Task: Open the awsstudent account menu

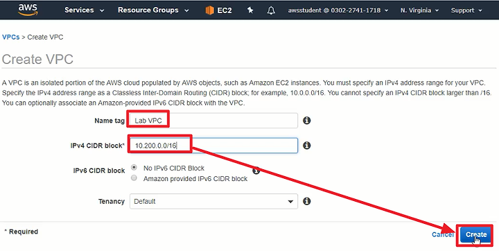Action: click(338, 10)
